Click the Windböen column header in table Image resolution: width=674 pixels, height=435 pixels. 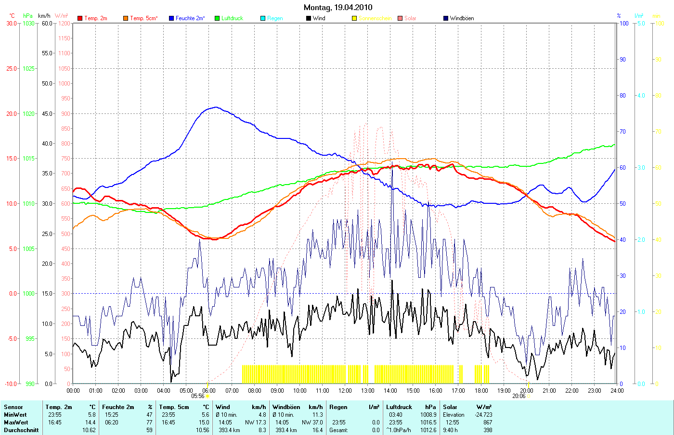tap(286, 407)
